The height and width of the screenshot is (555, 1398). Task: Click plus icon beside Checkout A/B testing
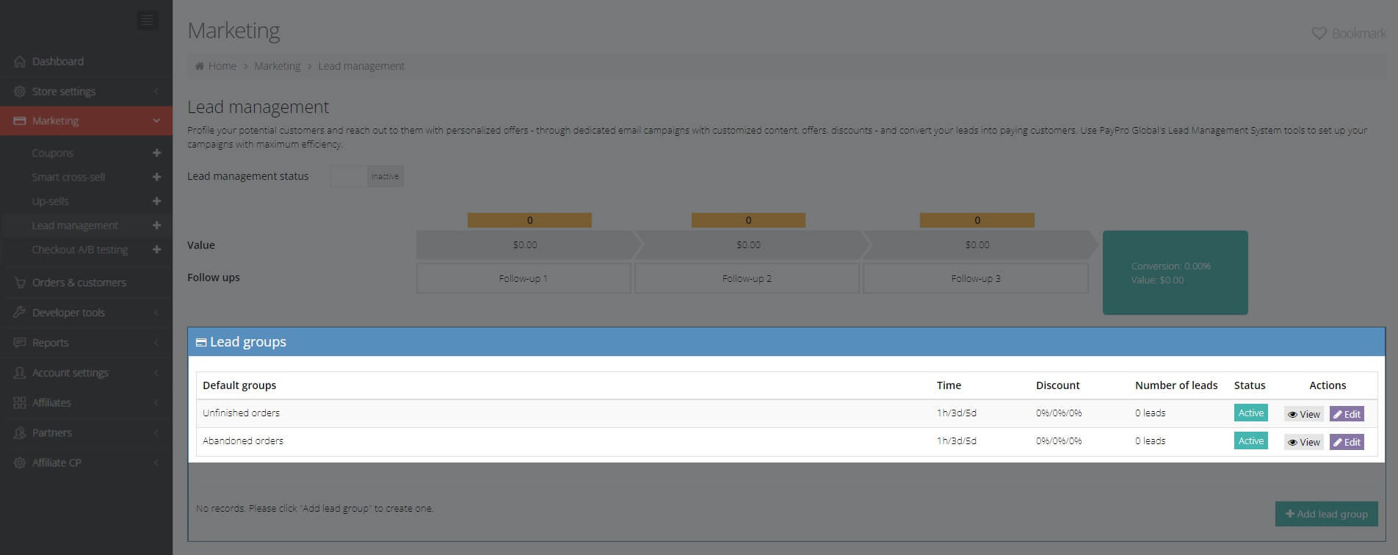point(156,250)
